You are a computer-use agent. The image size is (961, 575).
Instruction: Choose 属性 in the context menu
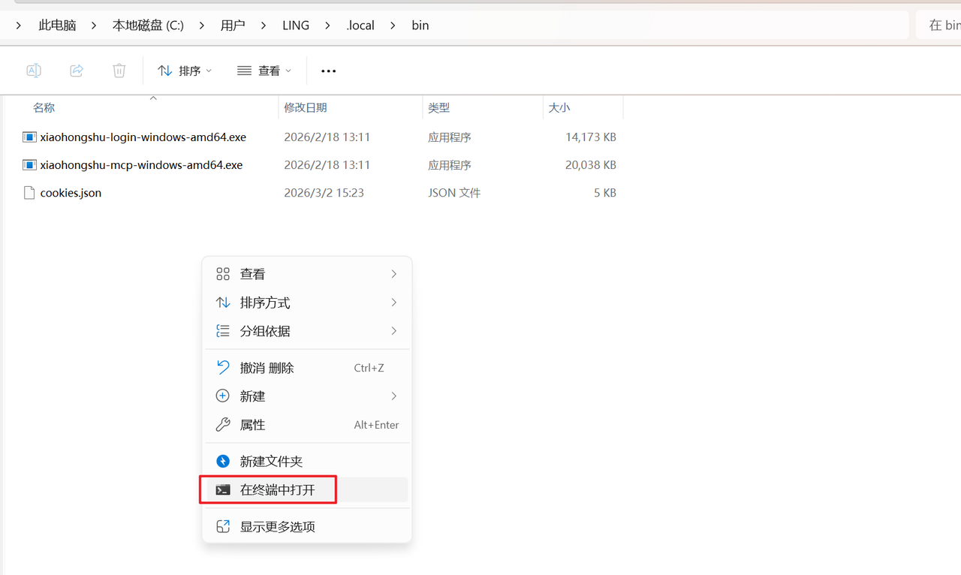[306, 425]
